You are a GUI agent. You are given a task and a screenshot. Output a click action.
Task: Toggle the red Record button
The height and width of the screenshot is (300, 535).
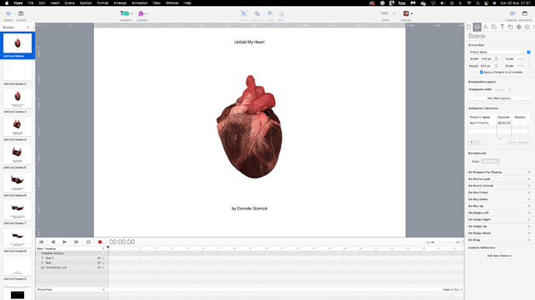(x=100, y=242)
